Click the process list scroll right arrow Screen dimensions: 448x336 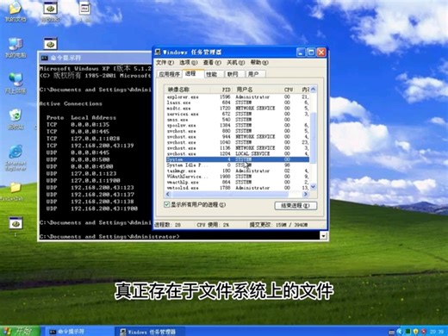tap(306, 194)
